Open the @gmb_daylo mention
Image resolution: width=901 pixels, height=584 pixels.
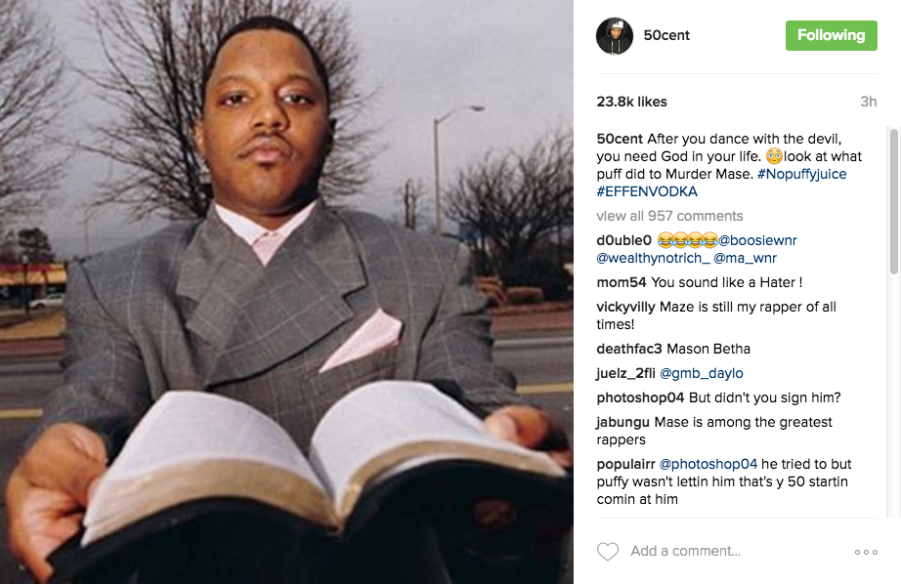click(x=701, y=373)
